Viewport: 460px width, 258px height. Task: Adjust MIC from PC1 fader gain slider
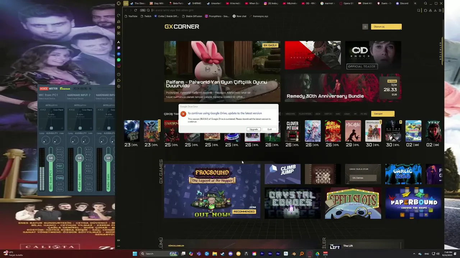pos(51,158)
